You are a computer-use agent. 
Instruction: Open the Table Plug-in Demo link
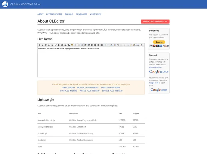pyautogui.click(x=110, y=88)
